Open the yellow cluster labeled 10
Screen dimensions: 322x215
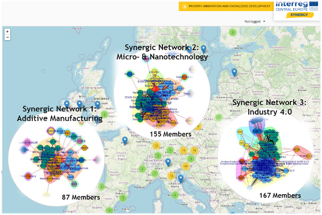click(x=183, y=150)
